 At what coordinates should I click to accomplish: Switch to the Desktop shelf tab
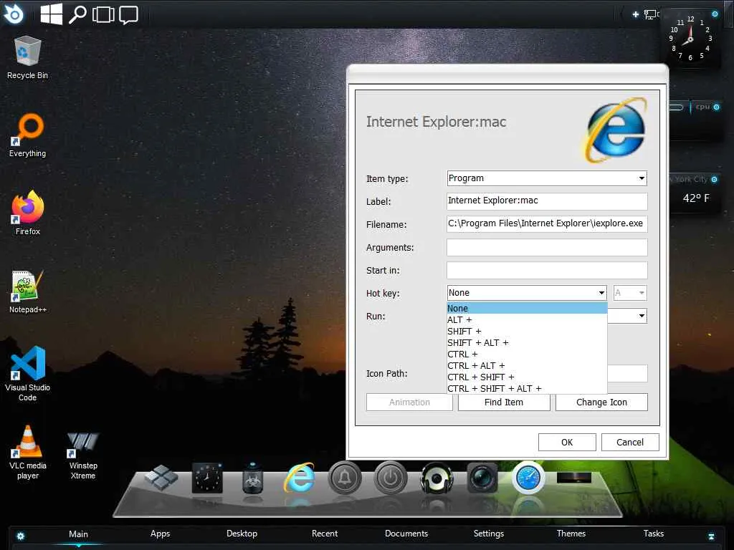(x=242, y=534)
